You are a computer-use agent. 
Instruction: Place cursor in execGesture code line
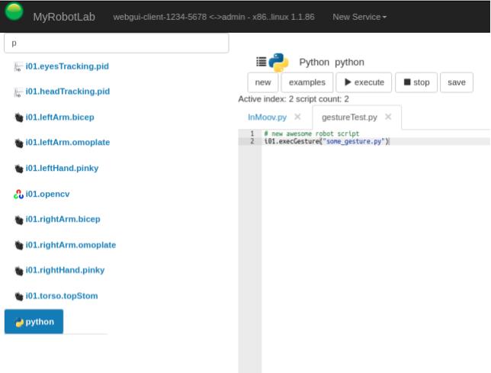tap(326, 141)
